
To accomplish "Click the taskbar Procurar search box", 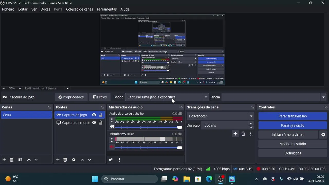I will 130,179.
